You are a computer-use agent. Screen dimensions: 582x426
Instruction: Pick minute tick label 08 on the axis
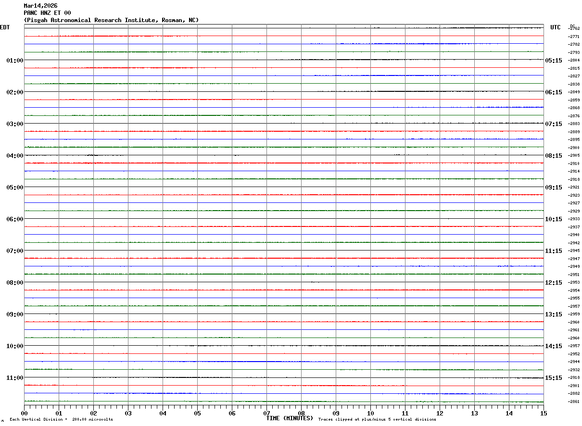[x=301, y=413]
